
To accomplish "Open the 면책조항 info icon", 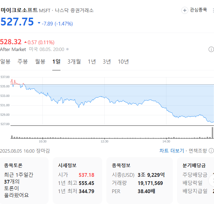I will coord(211,151).
